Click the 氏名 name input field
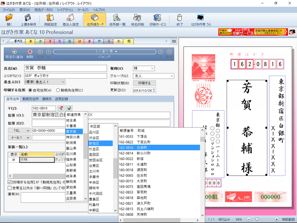 66,68
